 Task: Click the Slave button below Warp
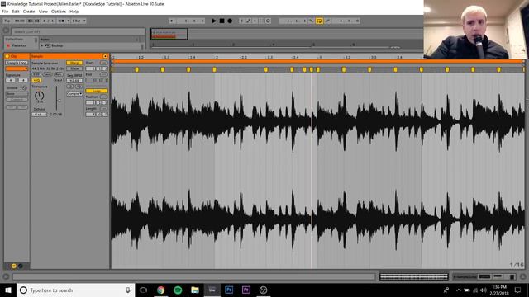click(74, 68)
